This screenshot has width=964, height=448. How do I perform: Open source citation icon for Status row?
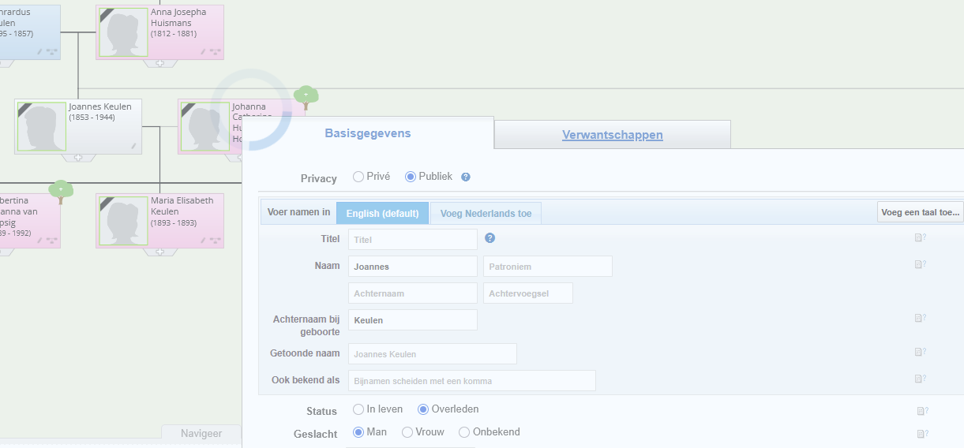coord(921,411)
